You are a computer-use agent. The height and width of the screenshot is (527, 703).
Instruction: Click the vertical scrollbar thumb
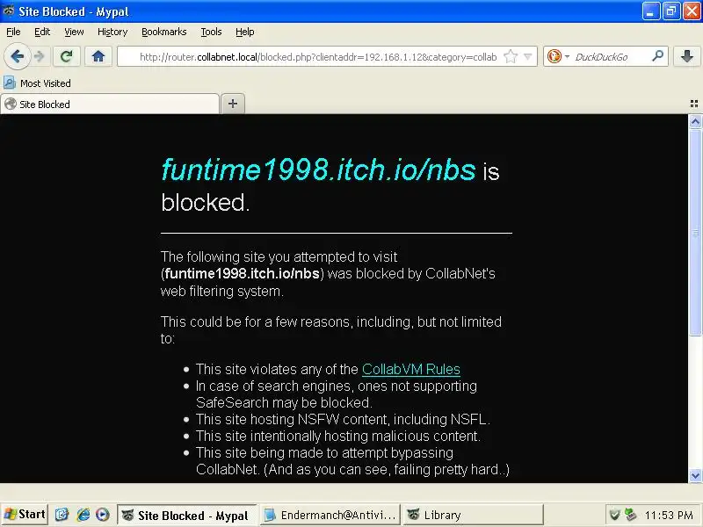coord(695,232)
